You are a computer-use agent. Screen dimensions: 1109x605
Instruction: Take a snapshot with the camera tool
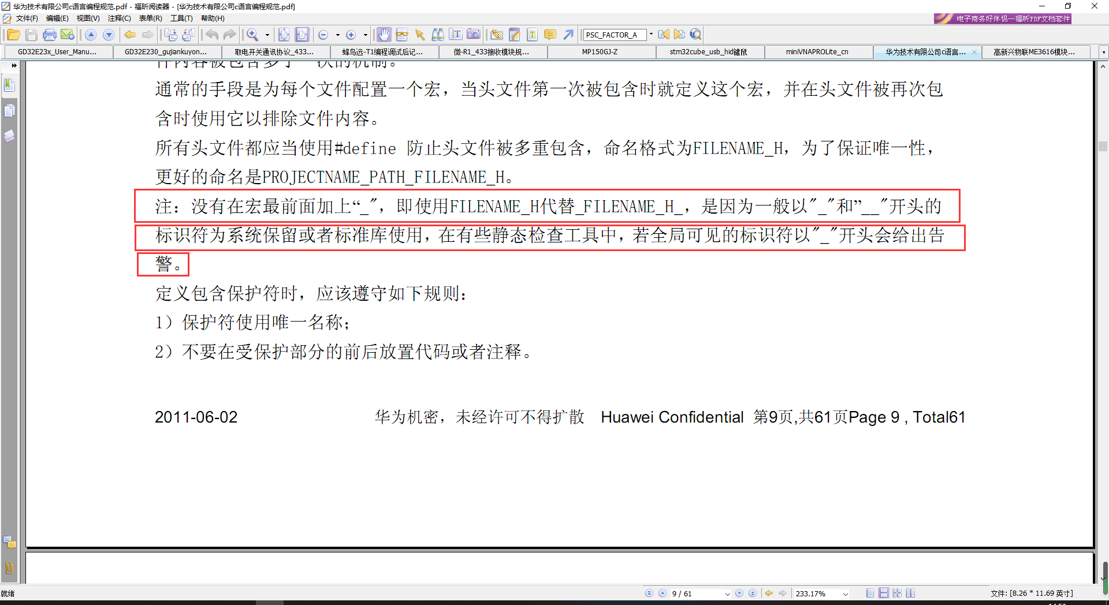click(x=473, y=35)
